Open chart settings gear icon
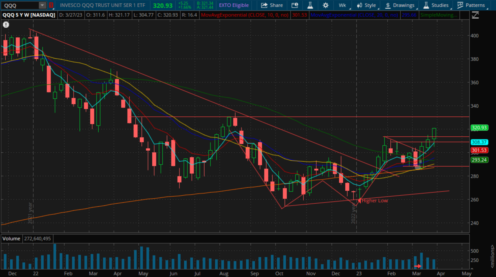 coord(325,5)
